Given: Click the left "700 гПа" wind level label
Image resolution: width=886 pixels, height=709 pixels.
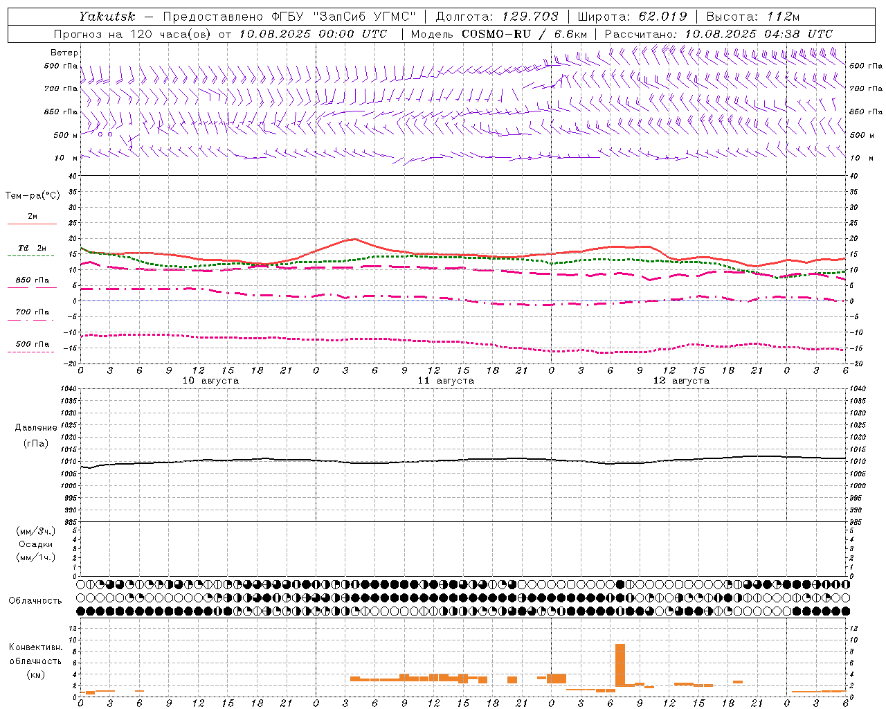Looking at the screenshot, I should (x=61, y=89).
